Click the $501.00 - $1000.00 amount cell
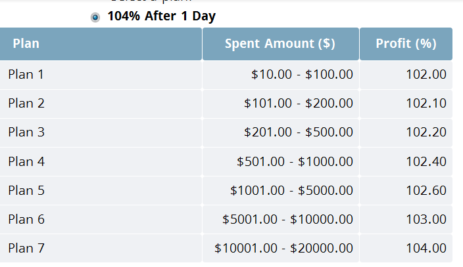Screen dimensions: 463x267 click(295, 161)
